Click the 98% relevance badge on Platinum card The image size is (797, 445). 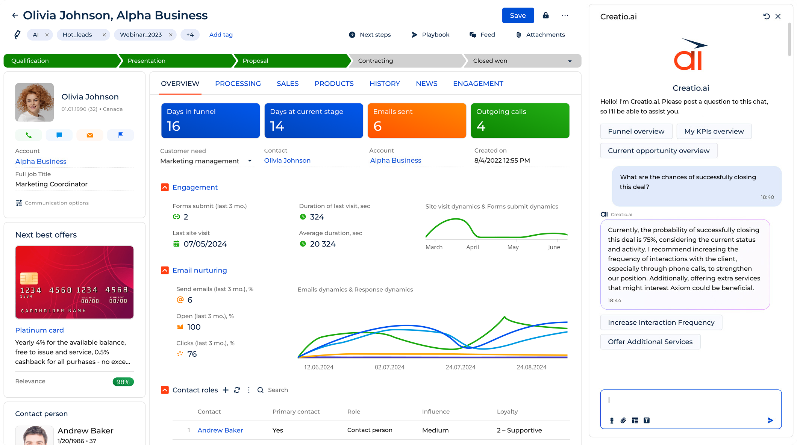click(x=123, y=381)
